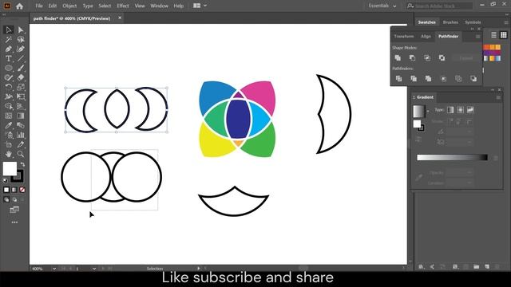
Task: Select the Scale tool
Action: (x=21, y=87)
